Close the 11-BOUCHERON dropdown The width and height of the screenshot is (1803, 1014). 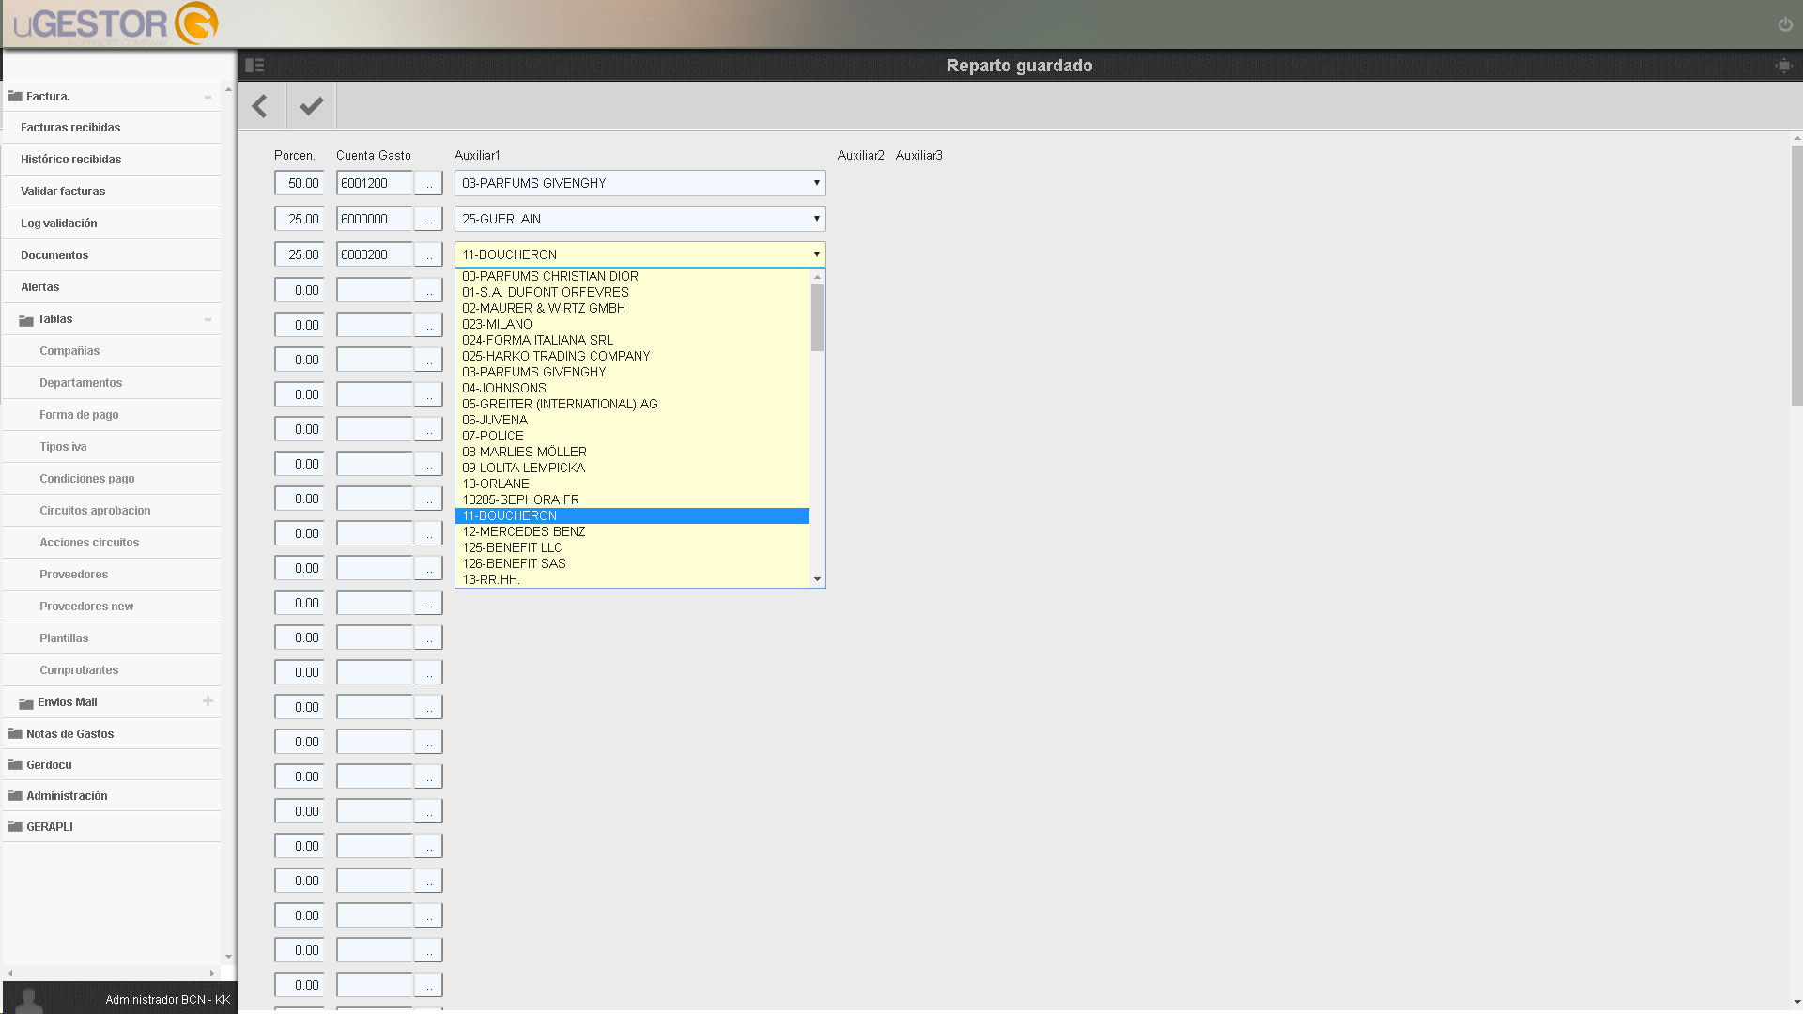640,254
